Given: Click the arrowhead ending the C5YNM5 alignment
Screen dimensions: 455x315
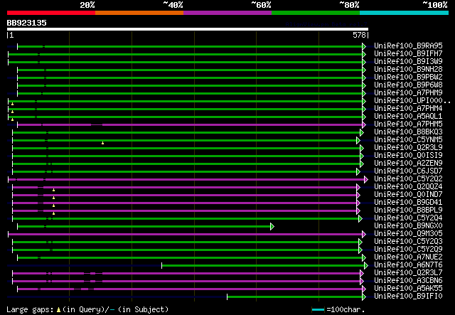Looking at the screenshot, I should click(x=358, y=140).
